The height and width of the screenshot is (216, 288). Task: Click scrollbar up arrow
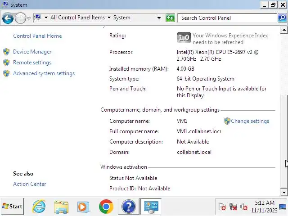[x=284, y=30]
